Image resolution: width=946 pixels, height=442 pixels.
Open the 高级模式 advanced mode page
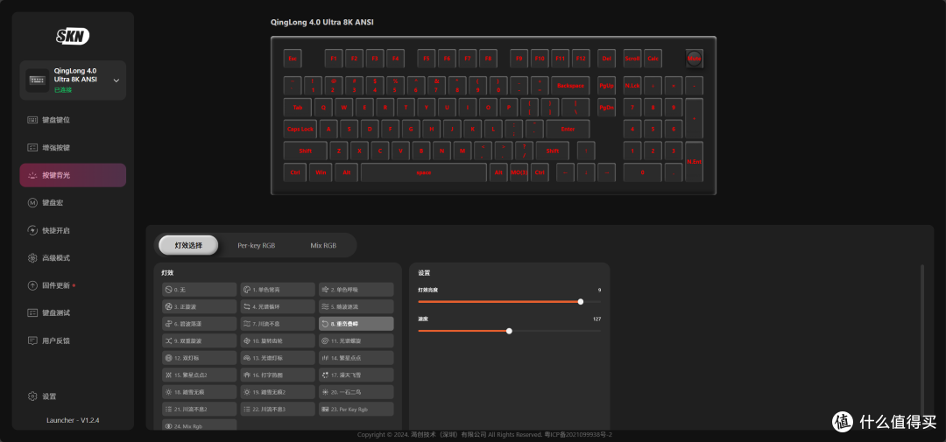coord(73,258)
